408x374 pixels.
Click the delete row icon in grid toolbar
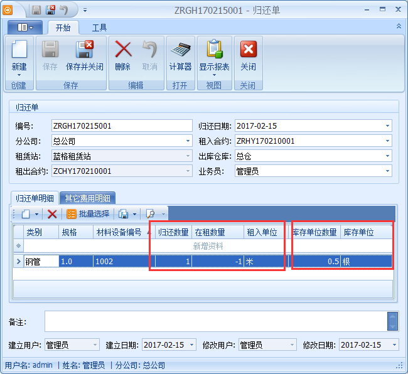coord(52,214)
